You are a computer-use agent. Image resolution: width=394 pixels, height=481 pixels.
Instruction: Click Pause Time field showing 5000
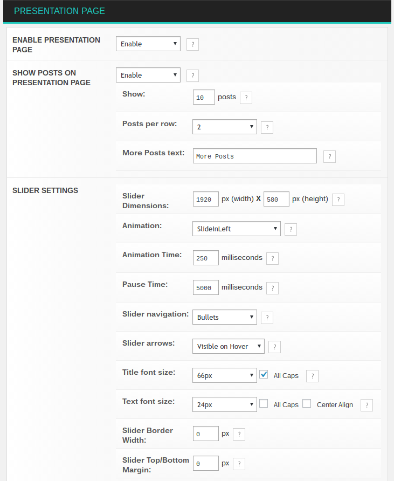[206, 287]
